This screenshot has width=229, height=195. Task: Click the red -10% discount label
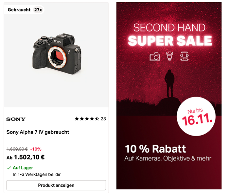pos(36,149)
